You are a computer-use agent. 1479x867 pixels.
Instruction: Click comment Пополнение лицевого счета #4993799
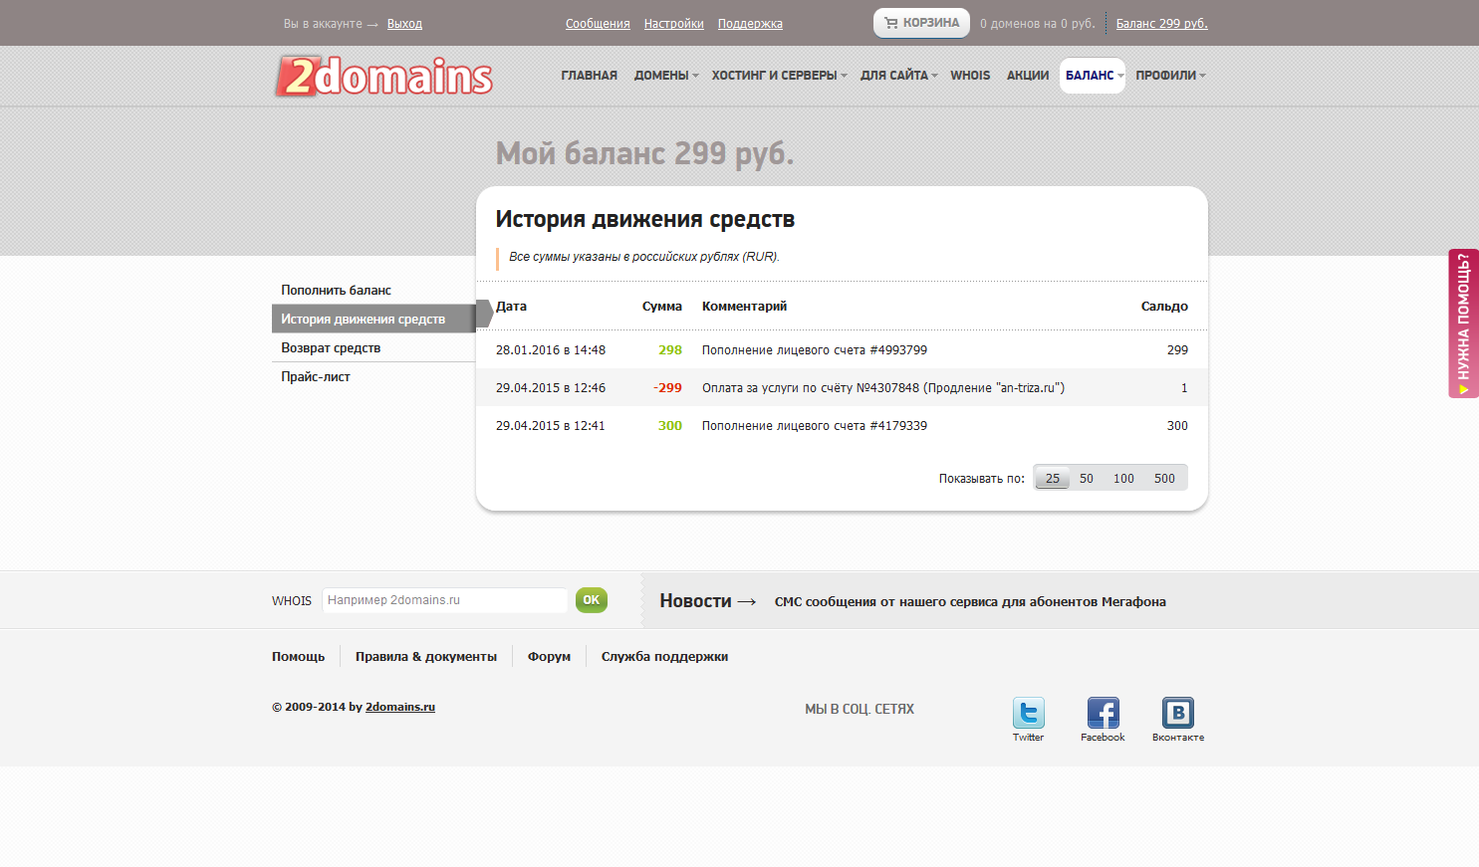(815, 350)
